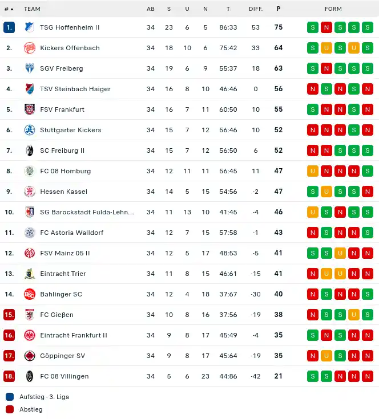
Task: Click the SC Freiburg II logo
Action: point(30,150)
